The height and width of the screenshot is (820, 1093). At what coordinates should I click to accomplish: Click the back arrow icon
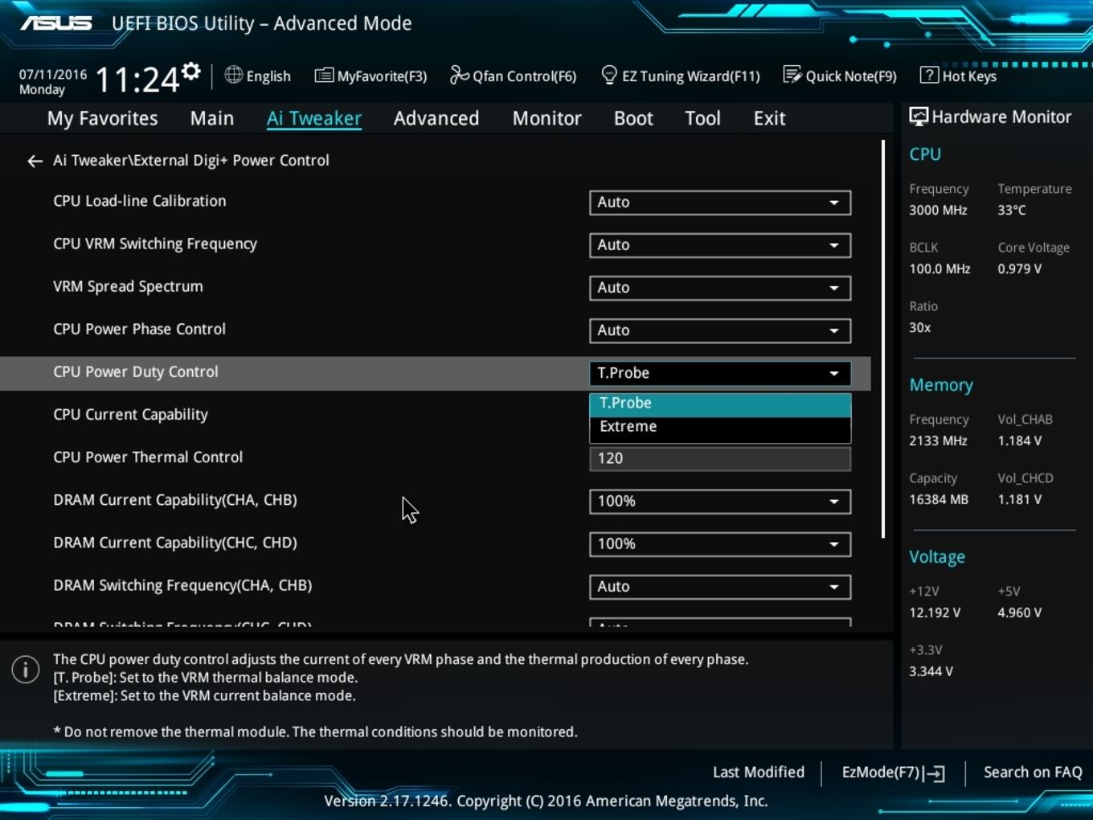[35, 162]
